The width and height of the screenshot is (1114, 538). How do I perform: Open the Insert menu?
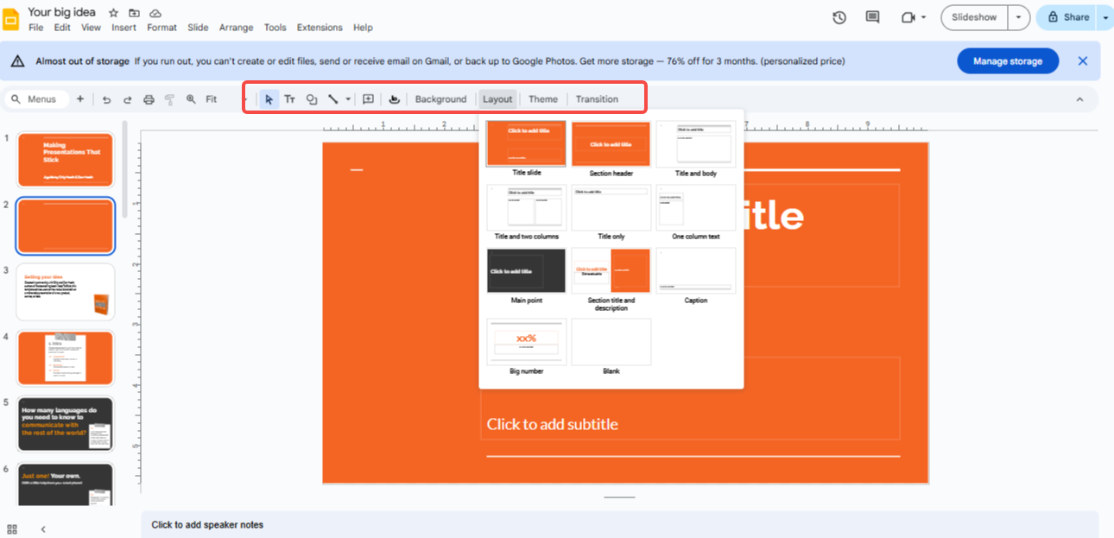click(123, 27)
